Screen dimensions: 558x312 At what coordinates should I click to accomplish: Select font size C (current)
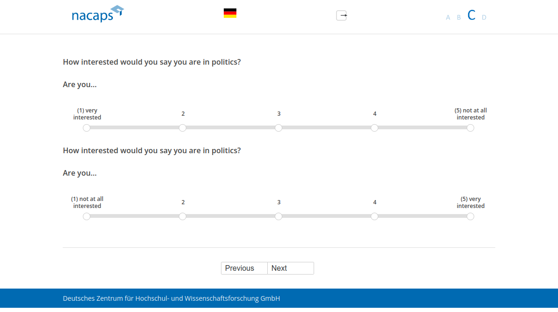[471, 15]
